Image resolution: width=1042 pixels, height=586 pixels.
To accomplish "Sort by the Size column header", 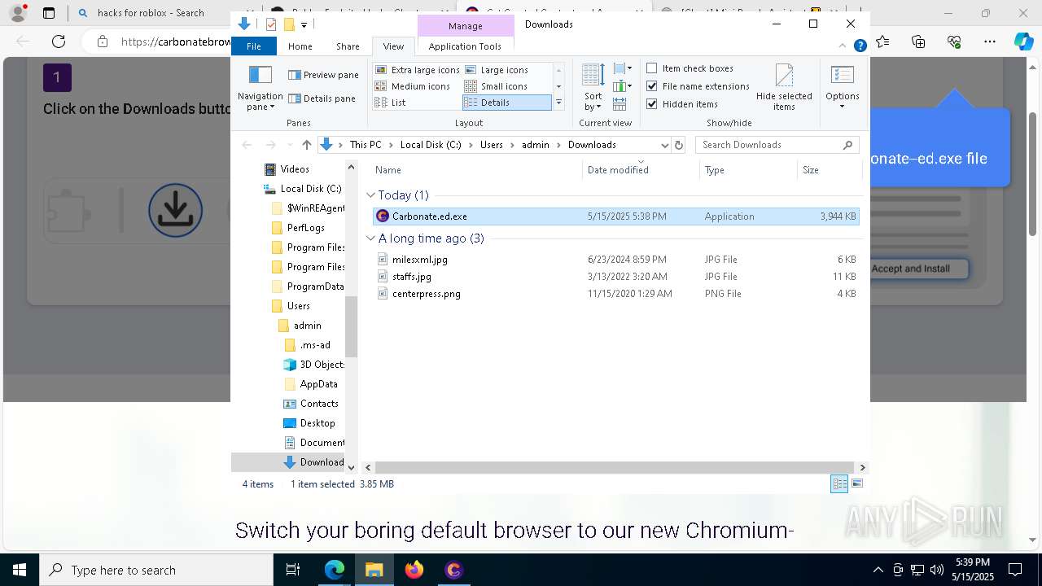I will coord(829,170).
